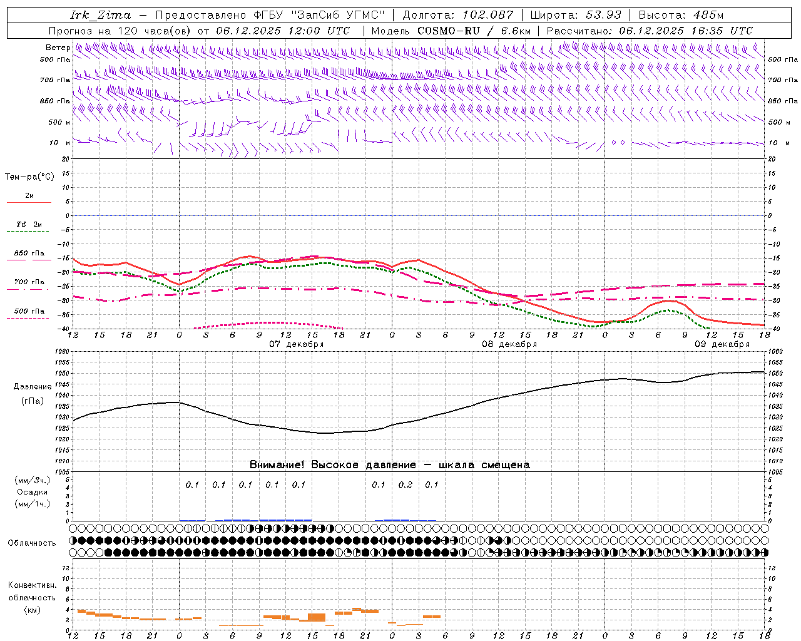Click the "Осадки" precipitation label

pos(33,492)
